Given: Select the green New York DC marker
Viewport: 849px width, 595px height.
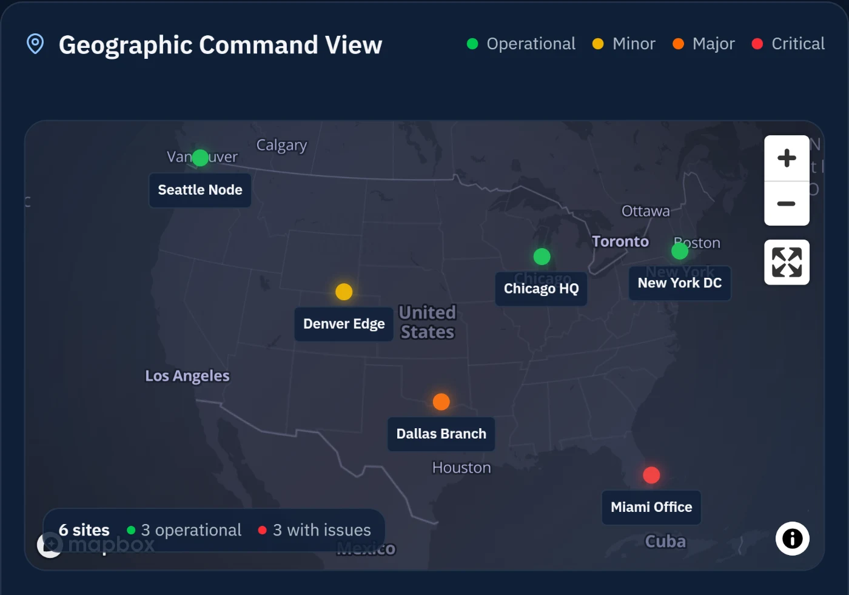Looking at the screenshot, I should point(680,250).
